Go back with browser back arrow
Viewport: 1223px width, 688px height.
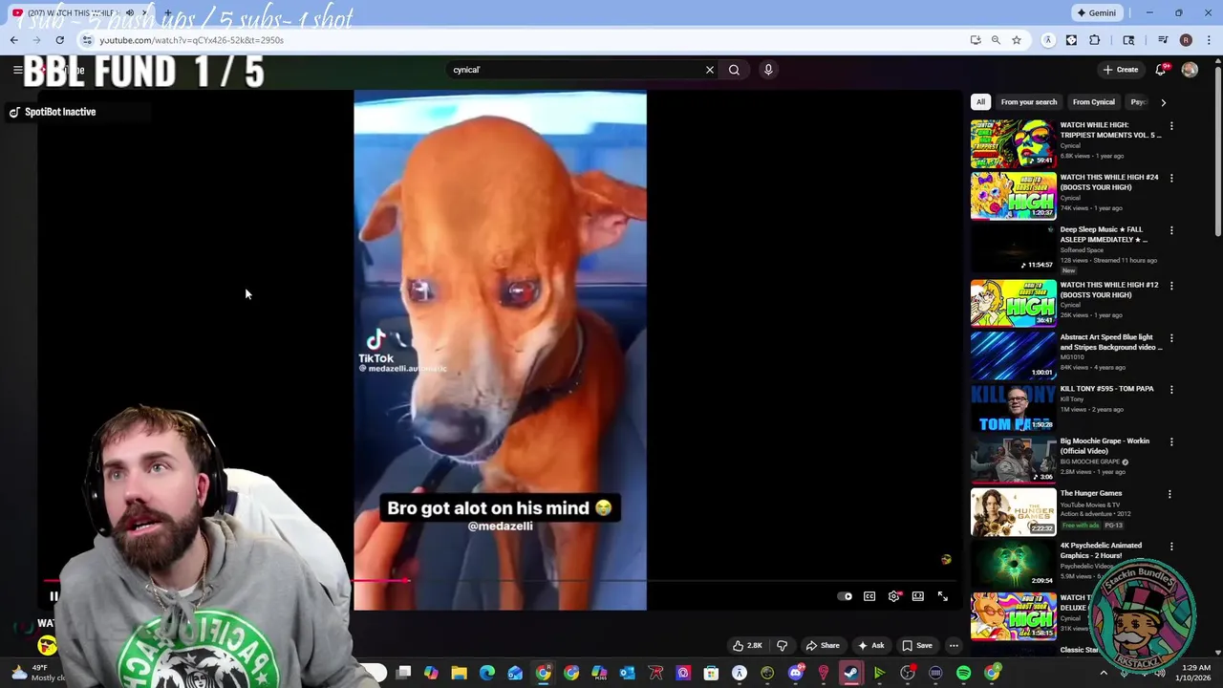(13, 40)
